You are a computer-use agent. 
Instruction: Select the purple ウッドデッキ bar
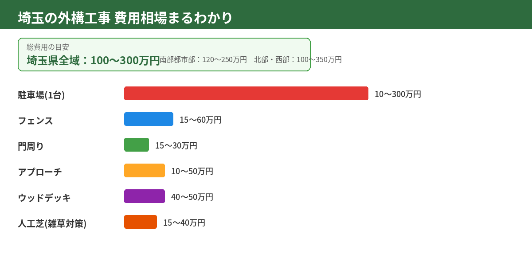tap(145, 196)
